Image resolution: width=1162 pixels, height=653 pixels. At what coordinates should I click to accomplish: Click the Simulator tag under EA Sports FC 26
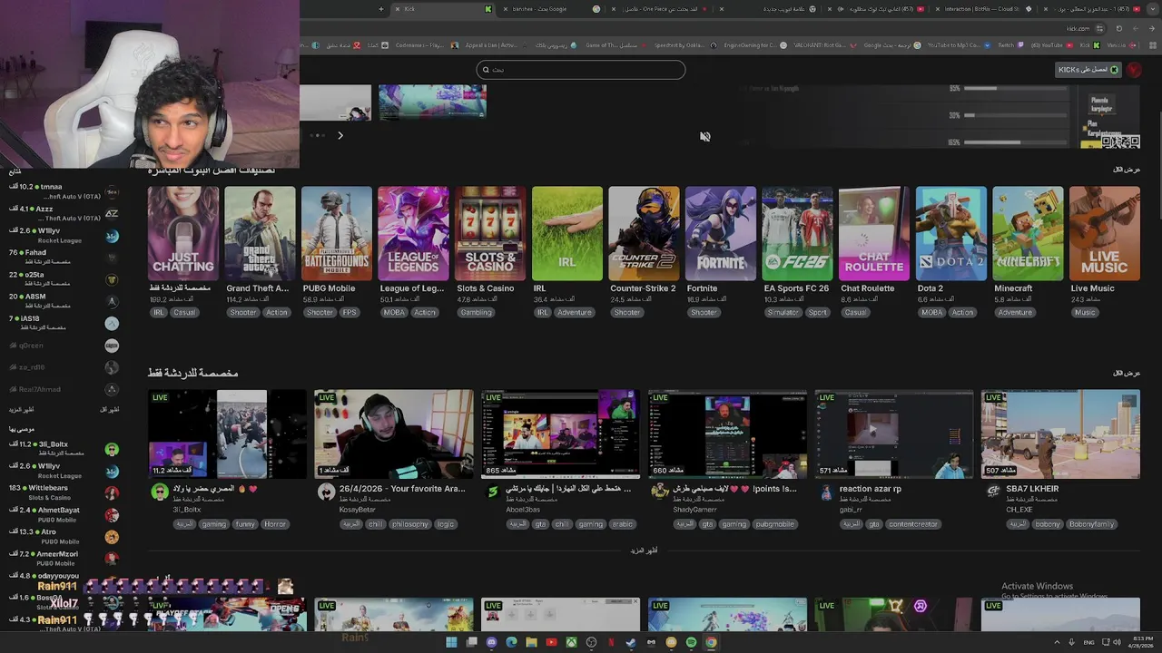pos(783,313)
